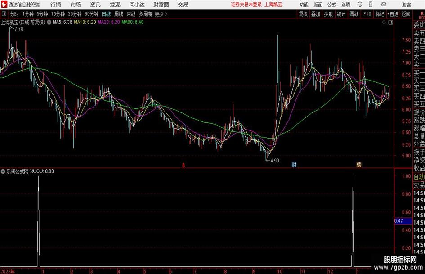Viewport: 425px width, 274px height.
Task: Click the 上海凯宝(日线 前复权) chart title
Action: [23, 22]
